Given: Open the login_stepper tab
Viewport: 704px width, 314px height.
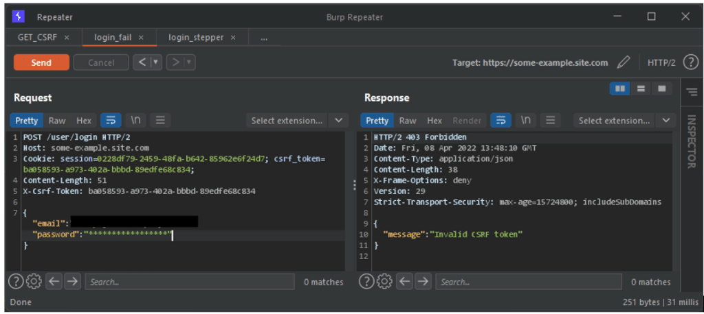Looking at the screenshot, I should 196,37.
